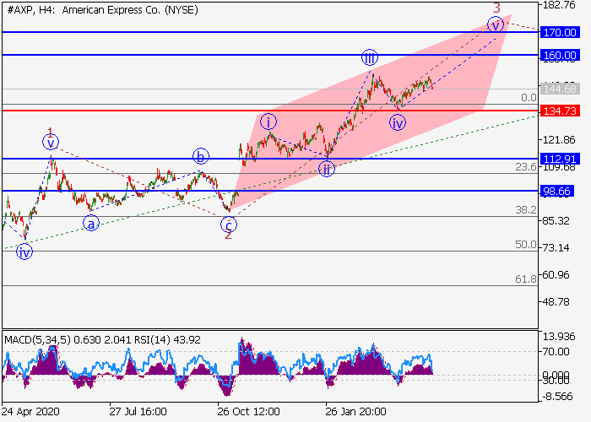Click the 182.76 value on the price axis

559,5
